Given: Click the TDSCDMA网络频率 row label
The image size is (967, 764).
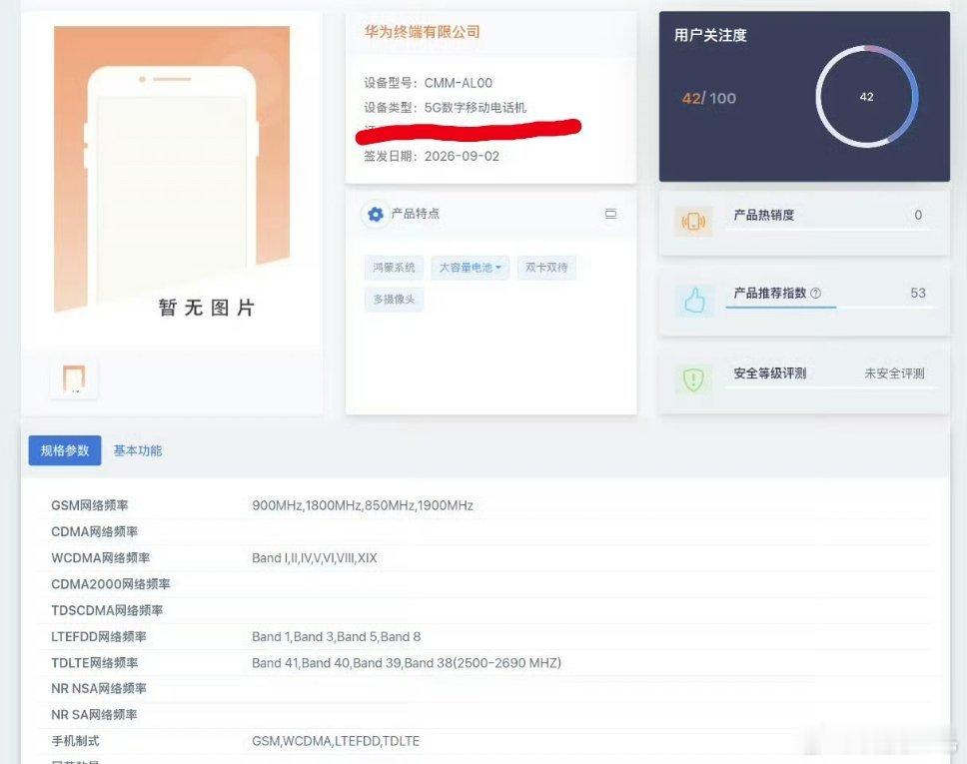Looking at the screenshot, I should [x=107, y=610].
